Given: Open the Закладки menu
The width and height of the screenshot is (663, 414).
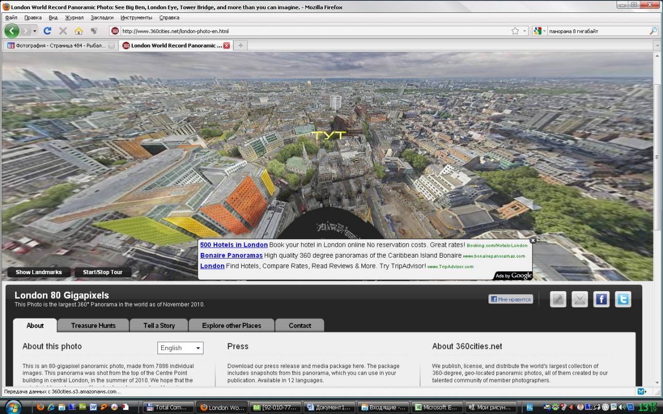Looking at the screenshot, I should coord(102,18).
